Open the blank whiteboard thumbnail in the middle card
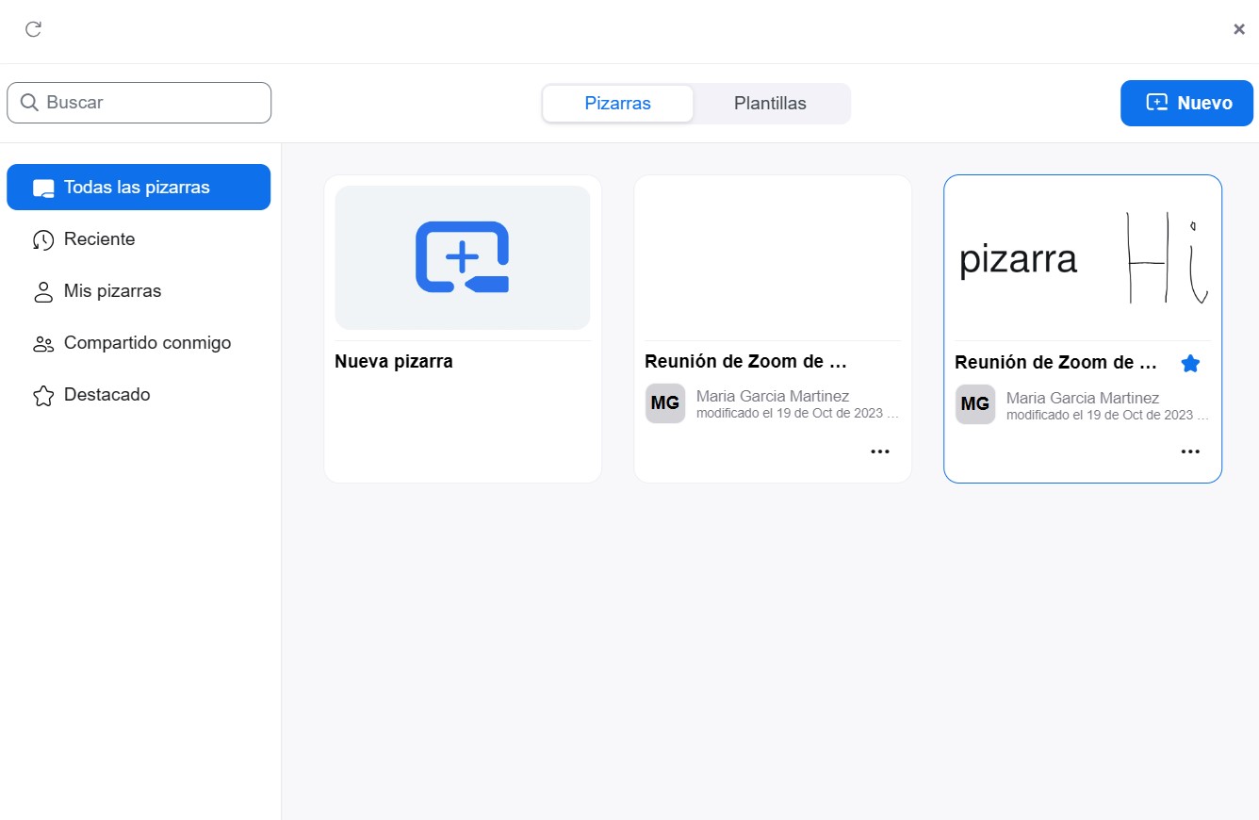The width and height of the screenshot is (1259, 820). coord(772,258)
